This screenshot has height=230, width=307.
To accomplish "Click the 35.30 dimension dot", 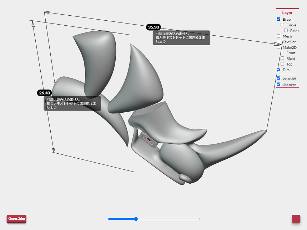I will 153,27.
